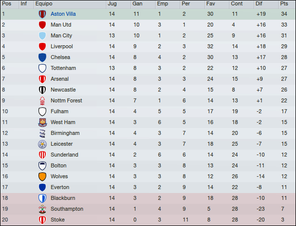The width and height of the screenshot is (296, 226).
Task: Click the Southampton club crest
Action: pyautogui.click(x=42, y=209)
